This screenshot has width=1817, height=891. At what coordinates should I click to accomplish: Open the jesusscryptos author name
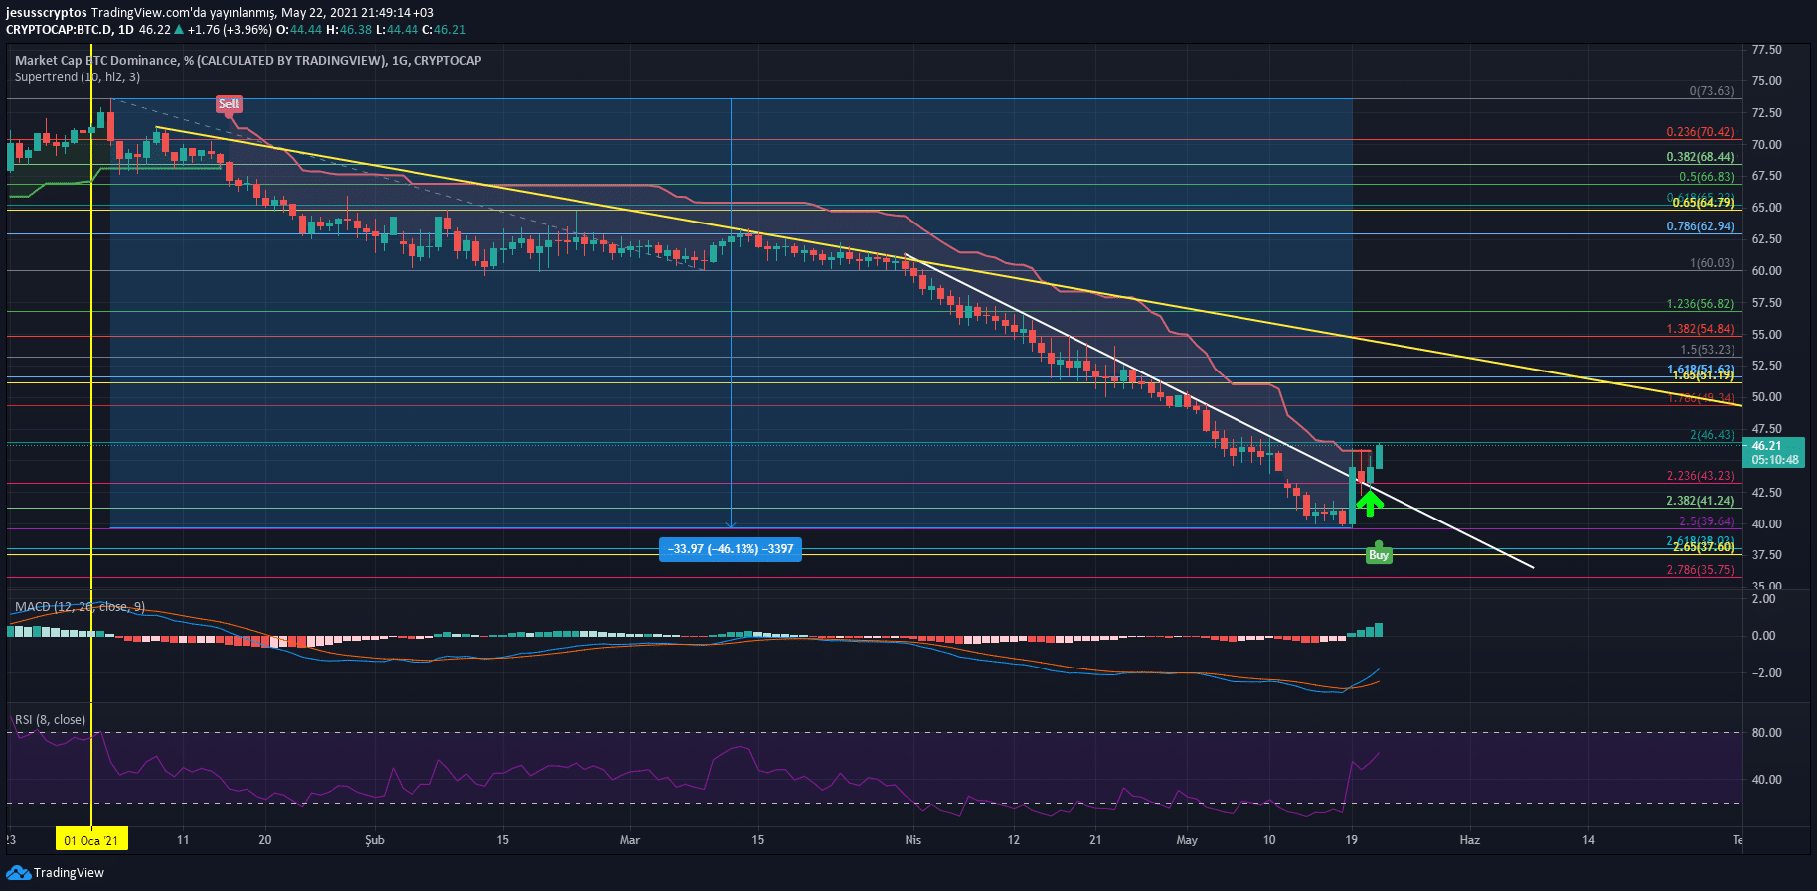tap(47, 13)
